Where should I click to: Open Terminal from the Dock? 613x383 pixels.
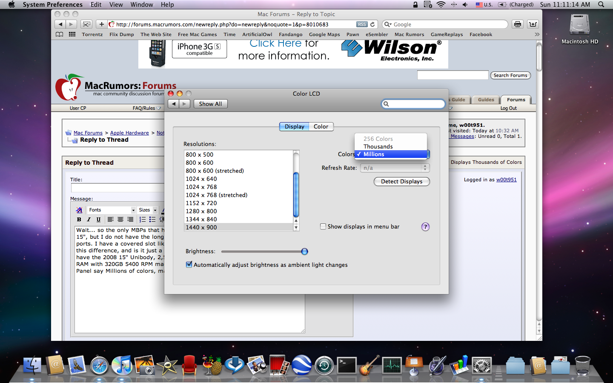pyautogui.click(x=347, y=365)
